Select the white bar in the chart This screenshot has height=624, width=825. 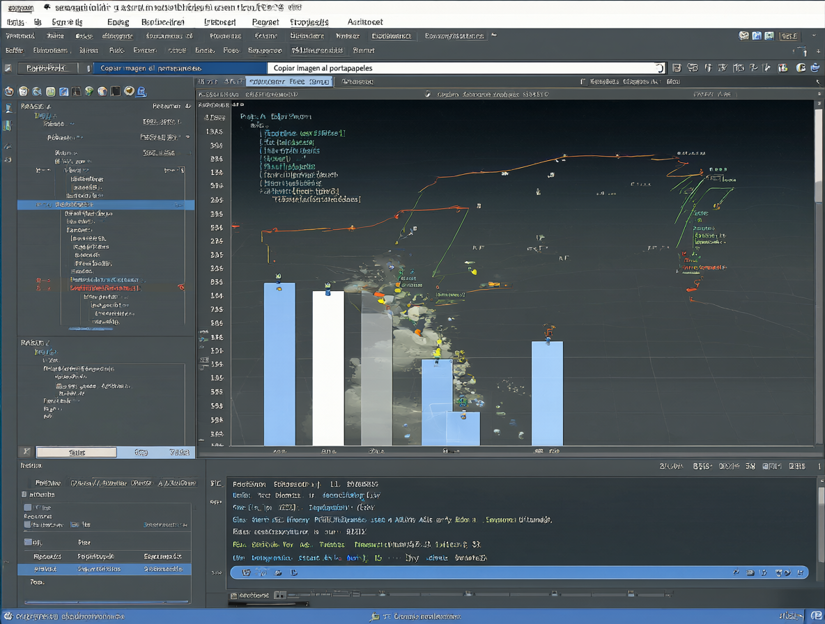tap(328, 368)
